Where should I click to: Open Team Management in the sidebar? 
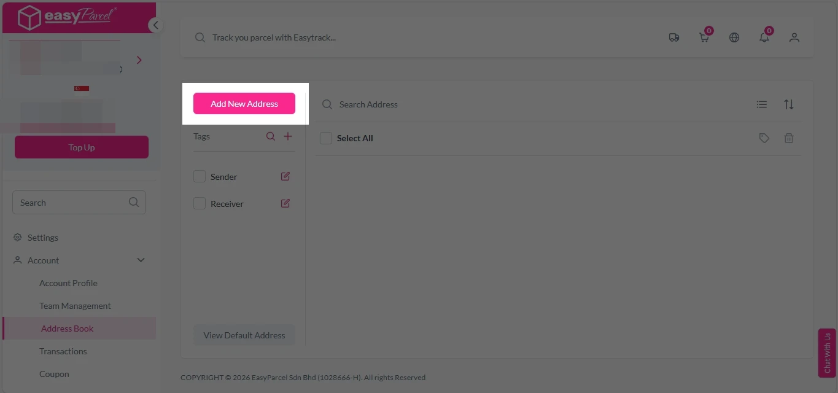75,305
